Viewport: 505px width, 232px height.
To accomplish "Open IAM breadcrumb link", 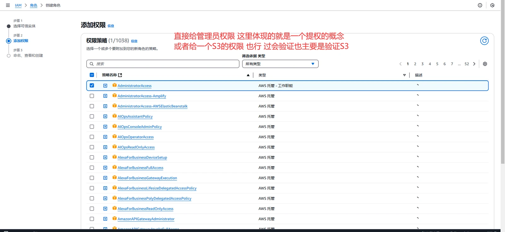I will click(x=18, y=5).
